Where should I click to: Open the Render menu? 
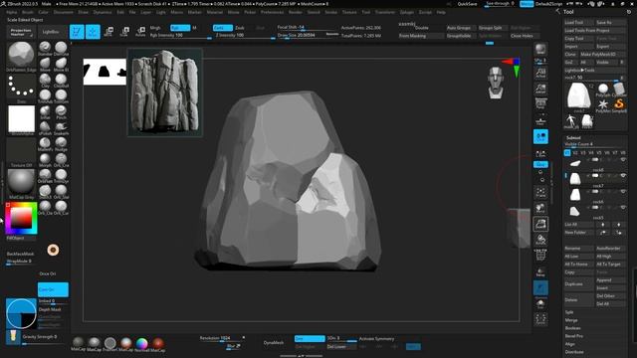[296, 12]
